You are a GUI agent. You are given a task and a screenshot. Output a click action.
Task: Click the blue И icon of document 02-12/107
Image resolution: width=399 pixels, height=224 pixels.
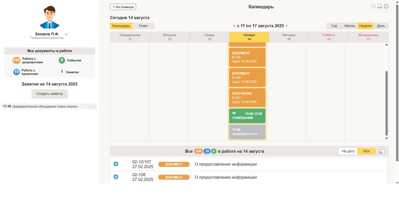pos(116,164)
